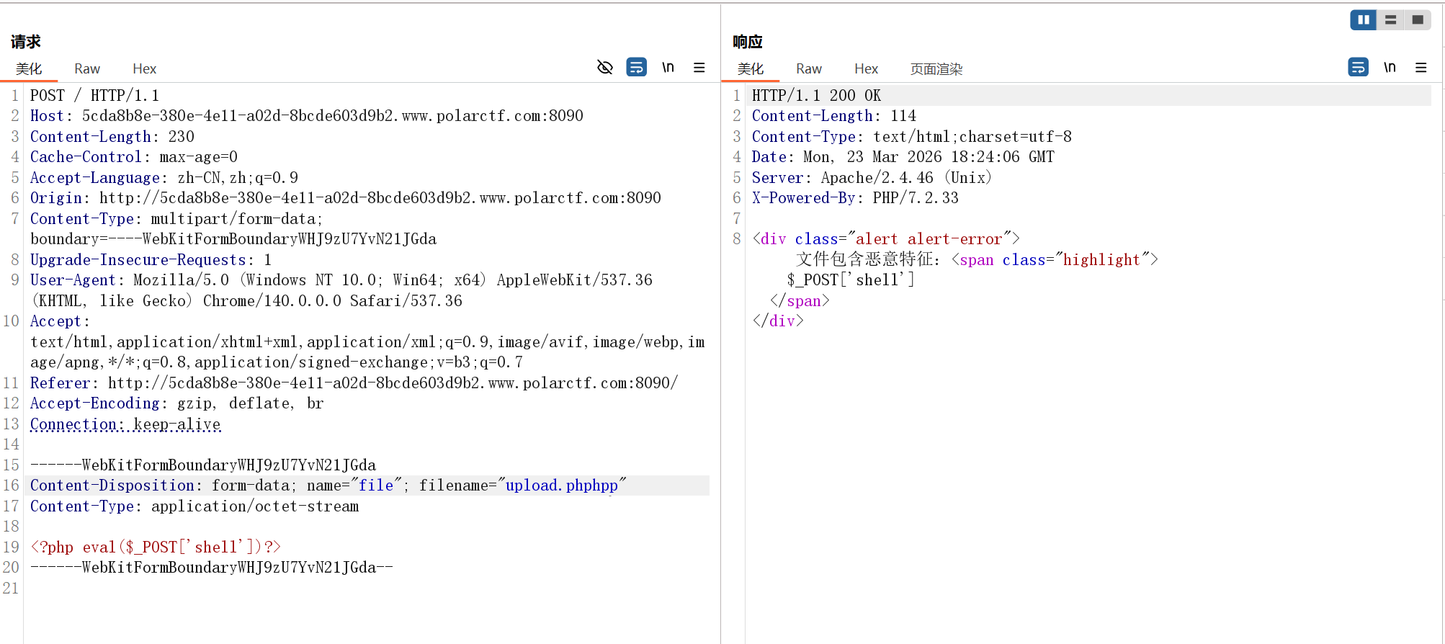This screenshot has width=1445, height=644.
Task: Select side-by-side split layout icon
Action: tap(1364, 20)
